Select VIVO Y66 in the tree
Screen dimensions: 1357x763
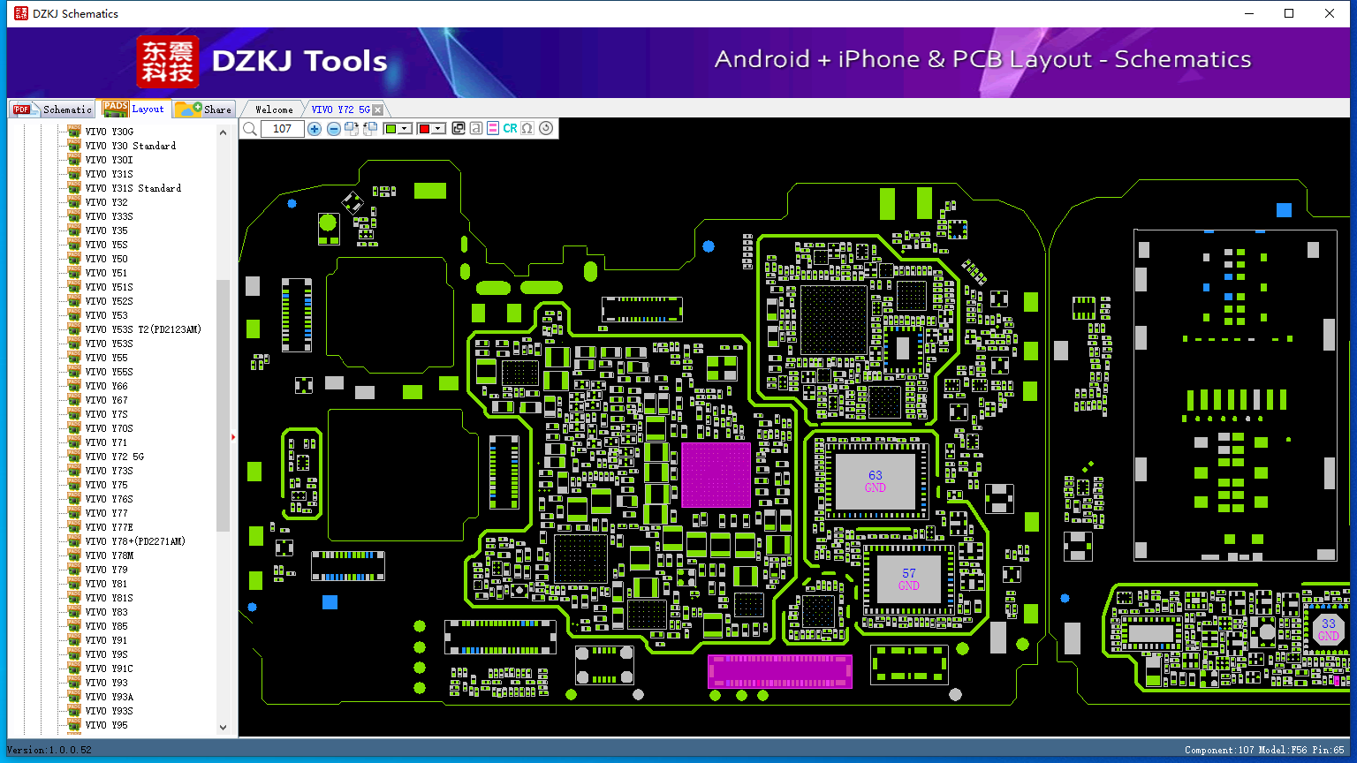tap(106, 386)
